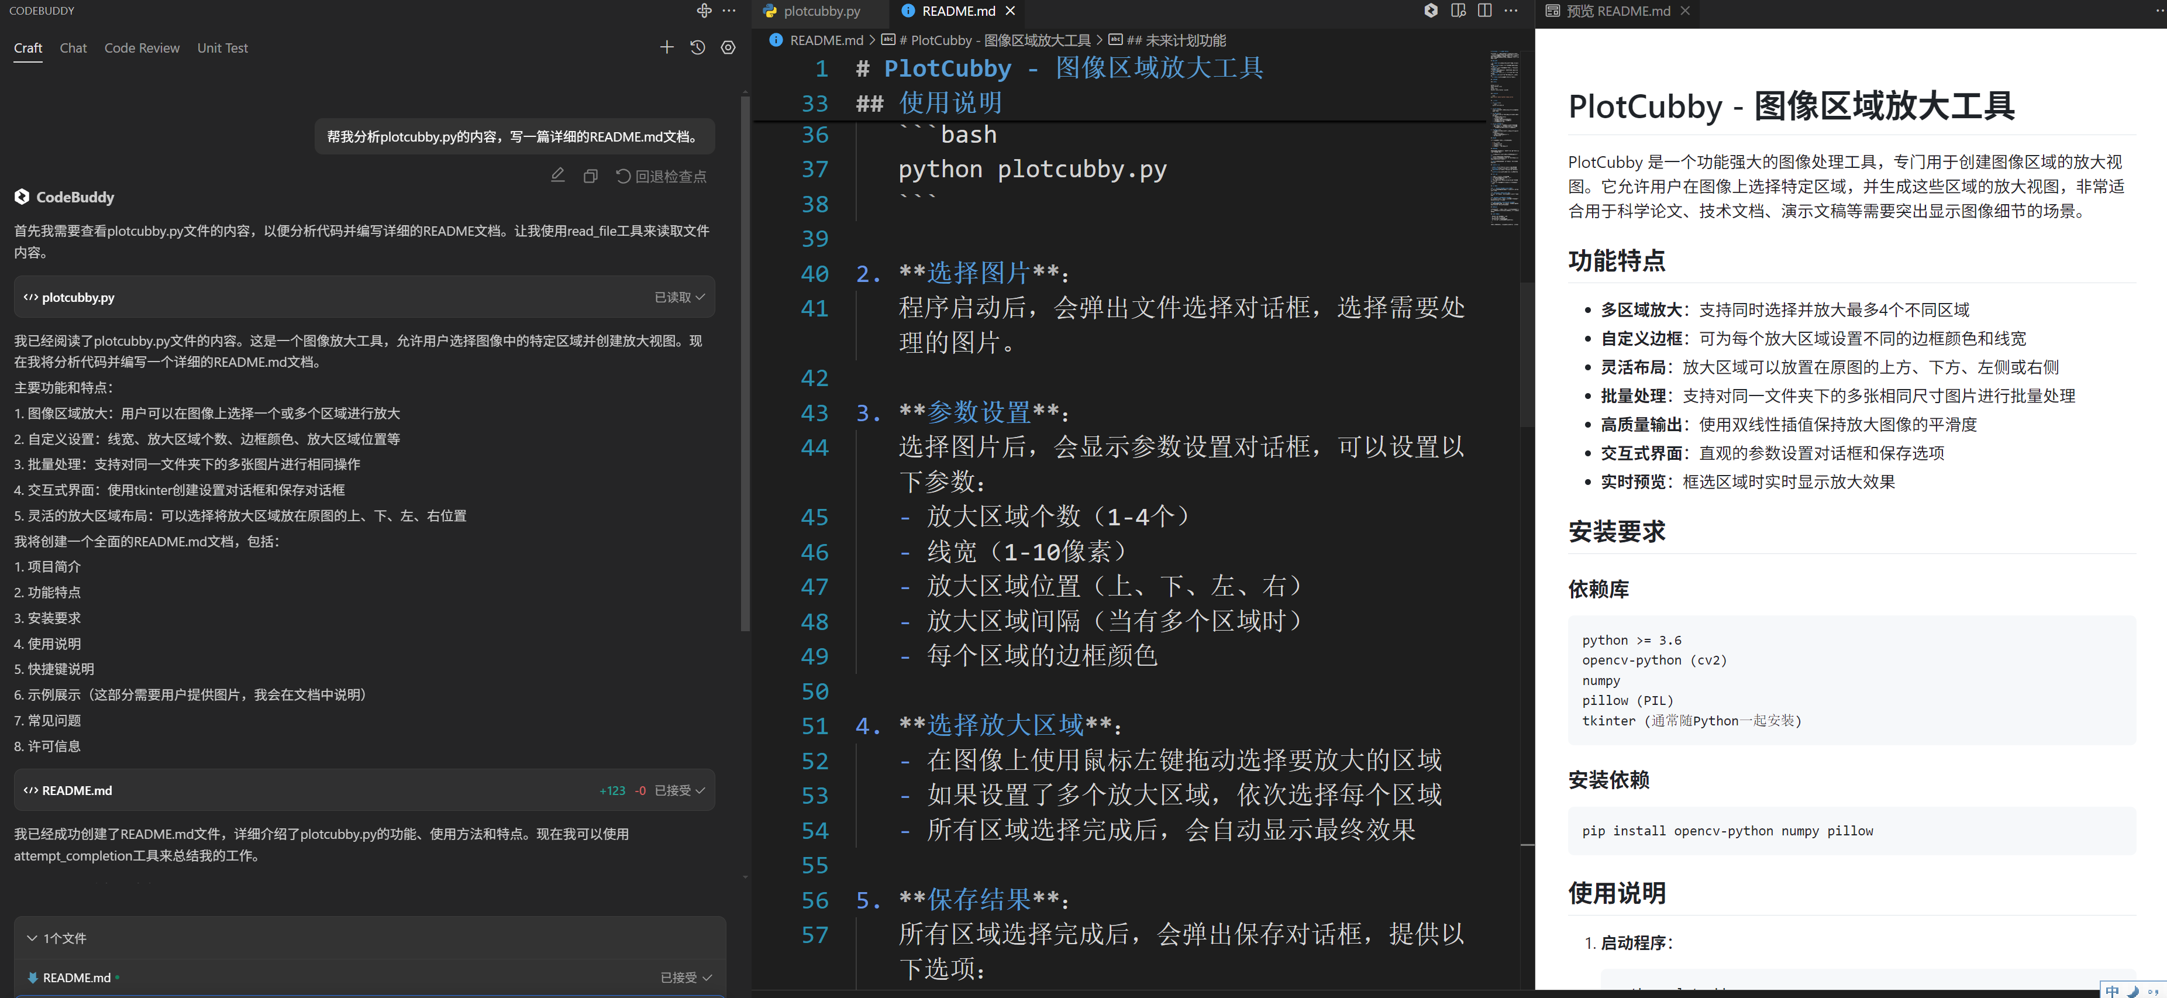Edit the user message with the pencil icon
Screen dimensions: 2167x998
click(558, 176)
